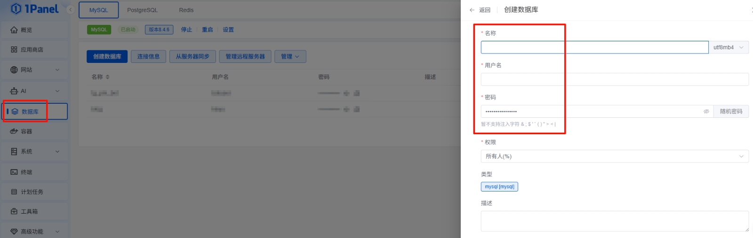753x238 pixels.
Task: Click the 1Panel logo icon
Action: click(x=16, y=9)
